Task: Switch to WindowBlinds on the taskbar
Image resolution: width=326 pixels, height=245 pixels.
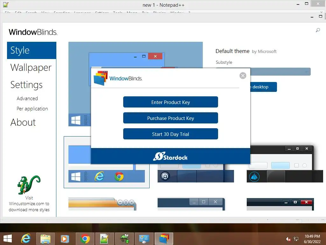Action: pyautogui.click(x=164, y=239)
